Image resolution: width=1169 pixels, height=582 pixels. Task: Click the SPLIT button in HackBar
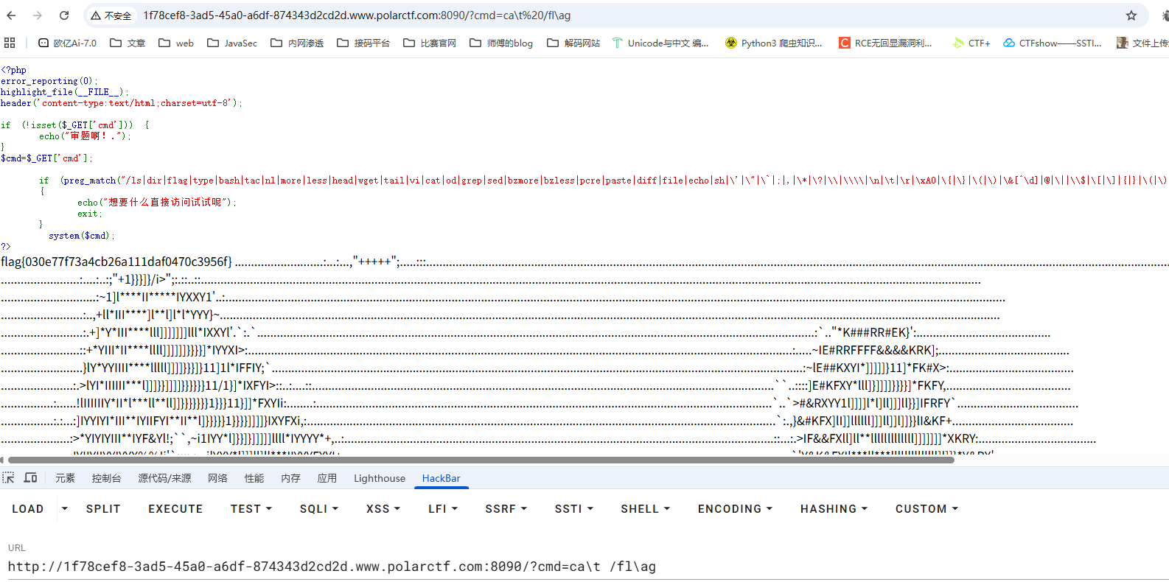(x=103, y=508)
